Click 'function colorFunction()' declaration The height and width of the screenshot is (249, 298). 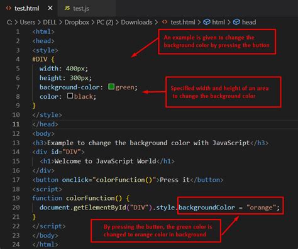click(77, 198)
